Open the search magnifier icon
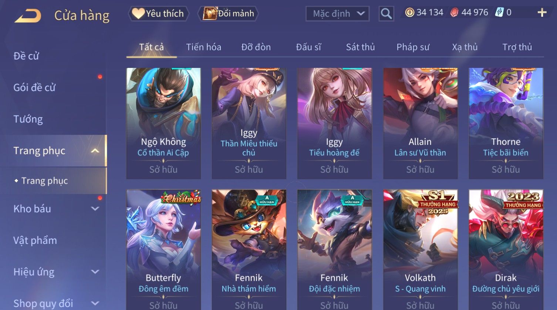Image resolution: width=557 pixels, height=310 pixels. click(x=386, y=14)
